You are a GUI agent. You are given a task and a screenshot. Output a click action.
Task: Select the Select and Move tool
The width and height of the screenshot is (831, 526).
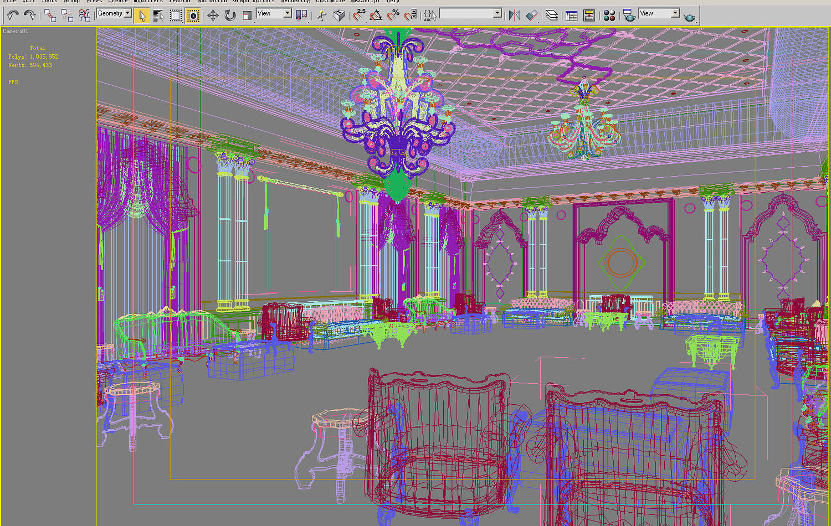(x=213, y=16)
